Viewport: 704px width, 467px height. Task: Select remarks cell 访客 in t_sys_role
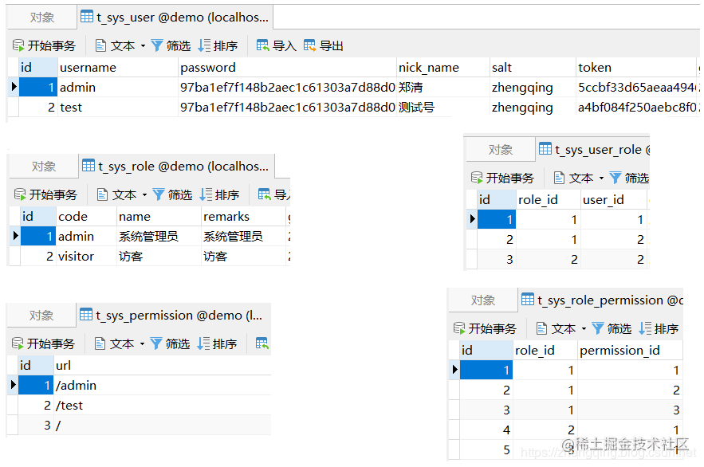243,256
